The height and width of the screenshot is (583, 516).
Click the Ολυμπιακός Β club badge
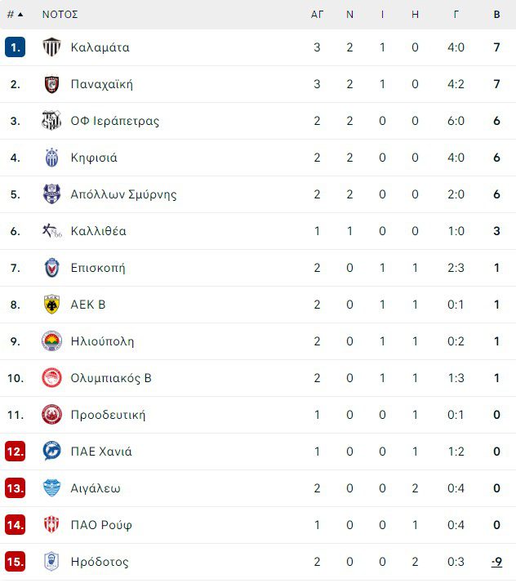(51, 378)
